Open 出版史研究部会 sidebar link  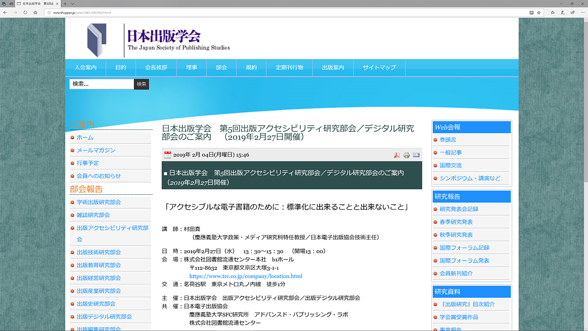pyautogui.click(x=96, y=304)
